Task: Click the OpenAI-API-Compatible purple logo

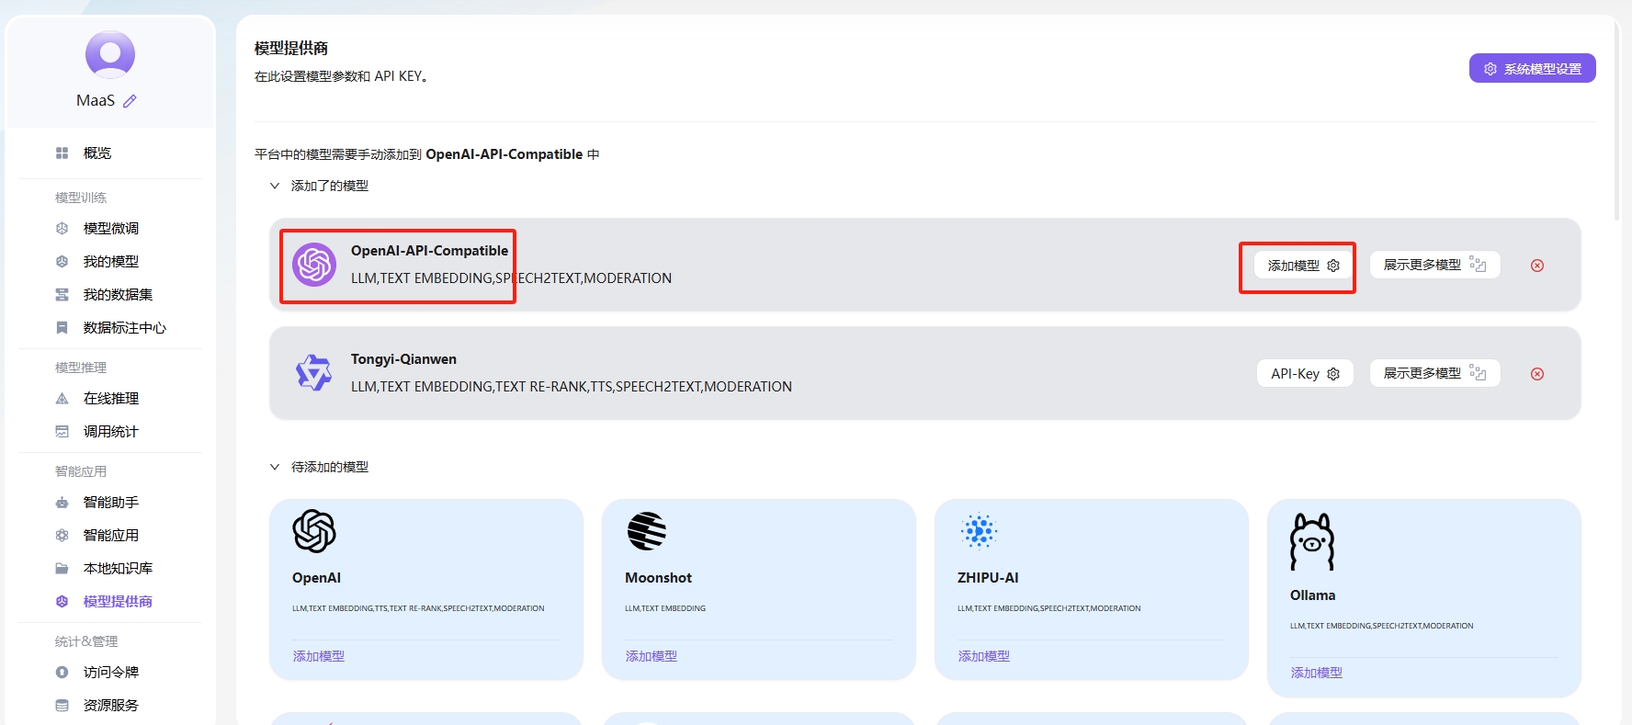Action: tap(314, 265)
